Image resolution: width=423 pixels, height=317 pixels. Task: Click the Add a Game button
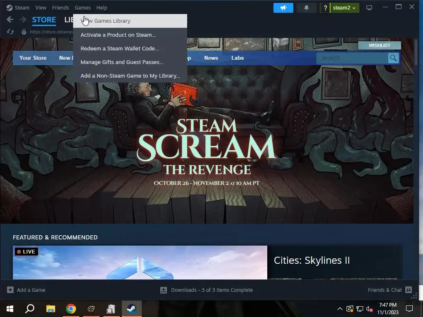point(26,290)
